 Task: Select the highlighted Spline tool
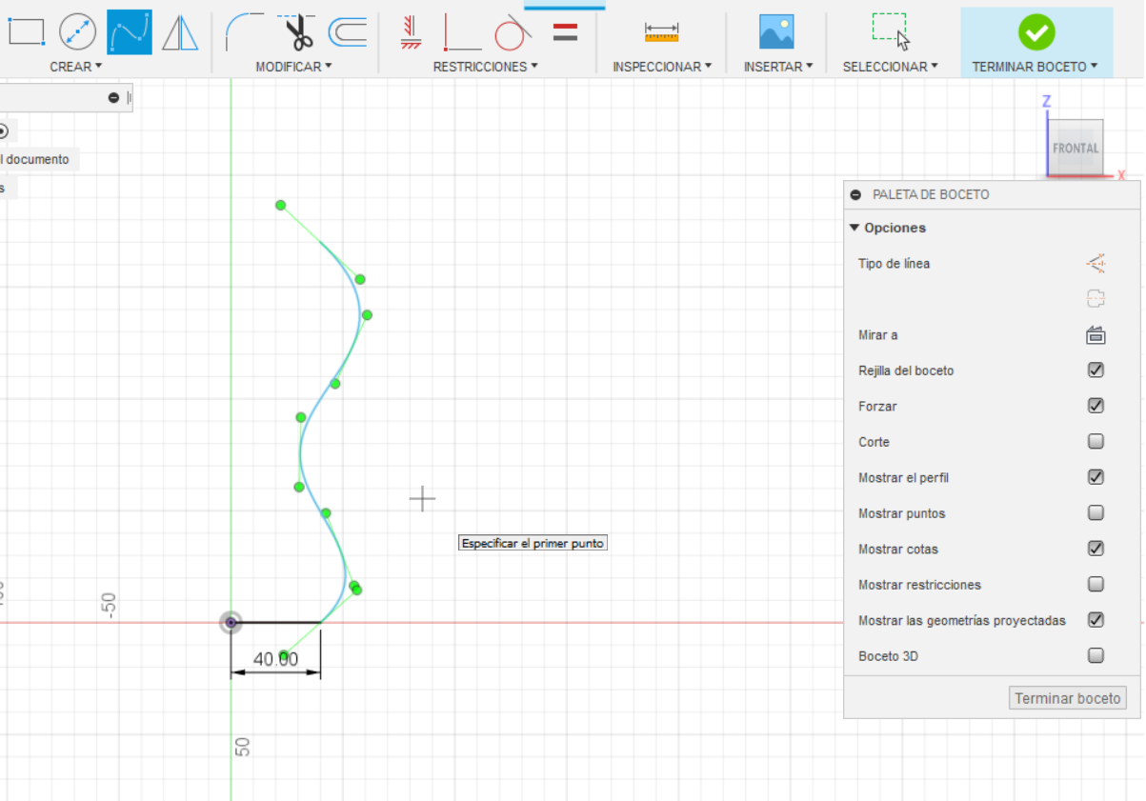[130, 32]
